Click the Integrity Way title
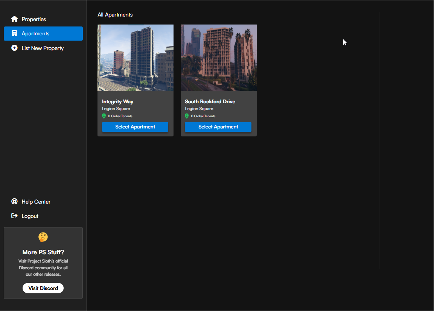434x311 pixels. [x=118, y=102]
